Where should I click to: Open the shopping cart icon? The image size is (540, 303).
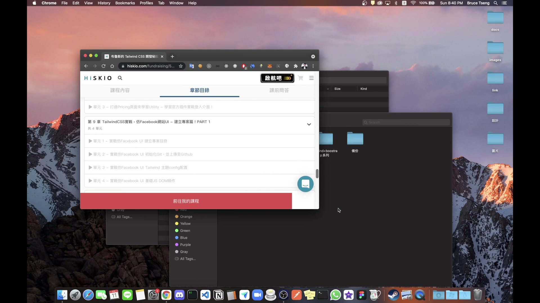[300, 78]
